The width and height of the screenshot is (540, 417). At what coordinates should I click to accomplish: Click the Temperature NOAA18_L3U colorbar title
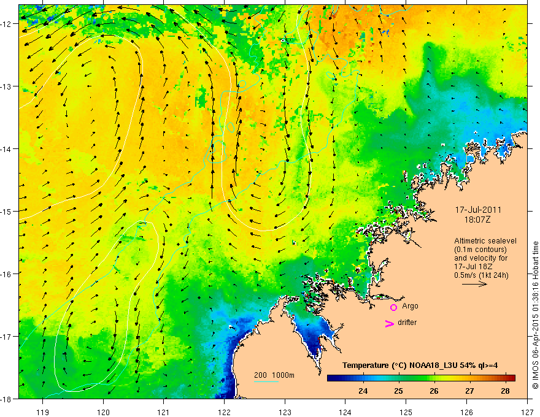[x=420, y=365]
